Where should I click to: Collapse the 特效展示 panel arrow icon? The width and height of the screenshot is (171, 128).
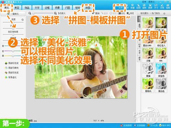pyautogui.click(x=164, y=13)
